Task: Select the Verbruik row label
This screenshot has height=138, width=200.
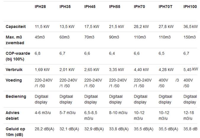Action: point(14,70)
